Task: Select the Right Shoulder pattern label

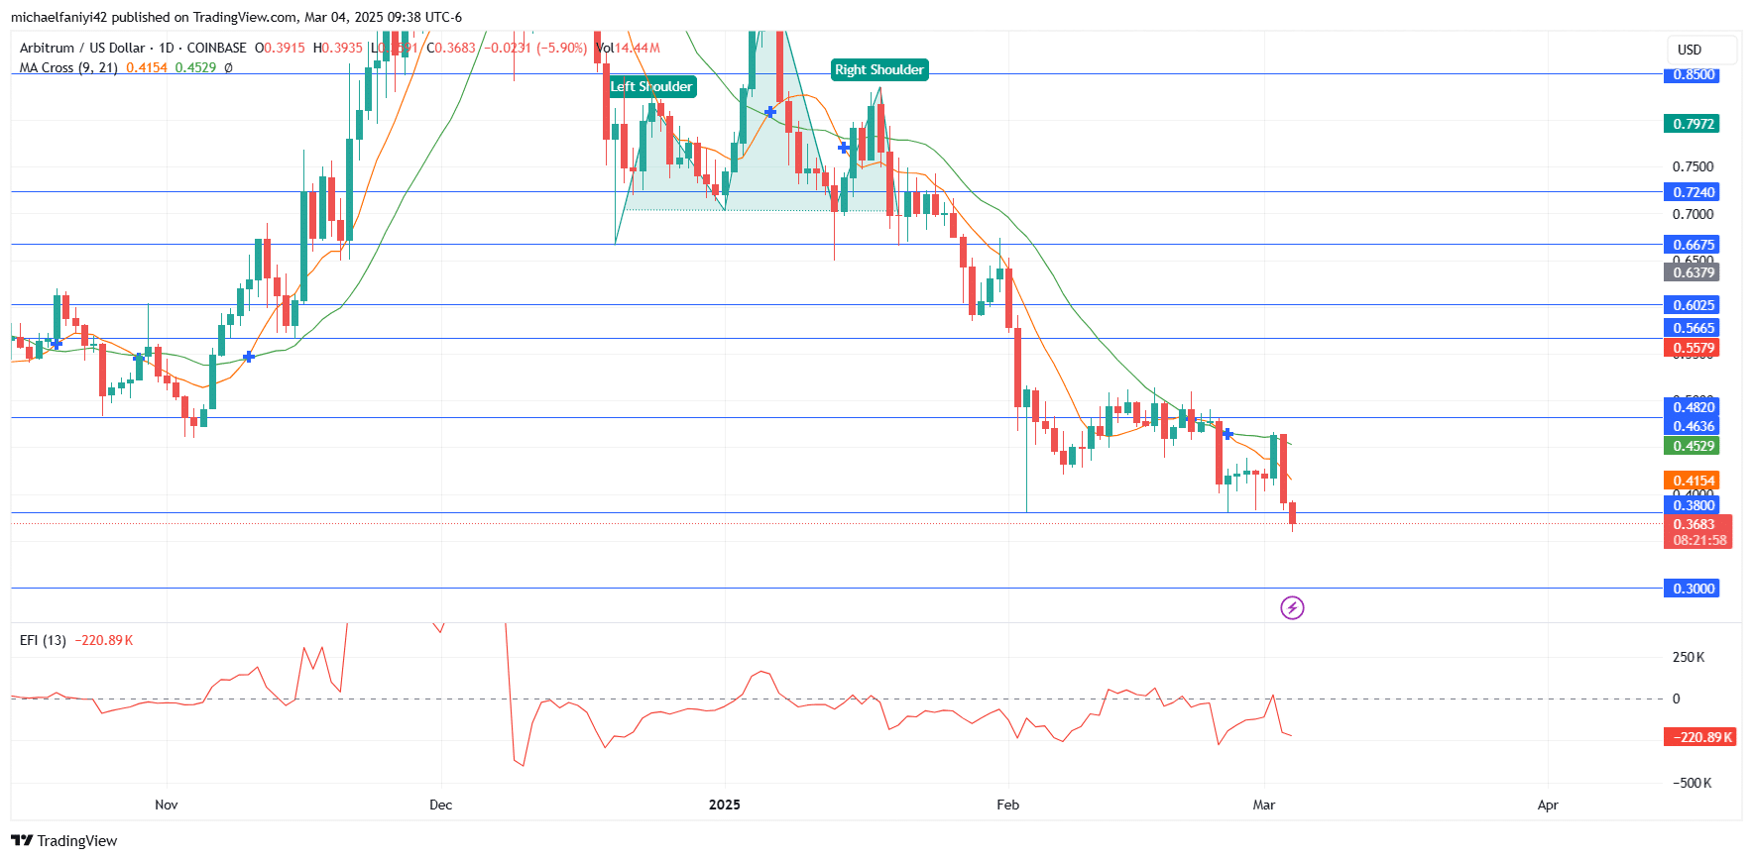Action: 879,69
